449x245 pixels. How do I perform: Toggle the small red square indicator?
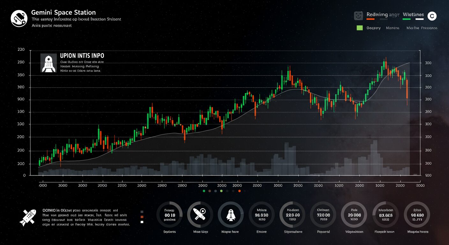coord(142,217)
